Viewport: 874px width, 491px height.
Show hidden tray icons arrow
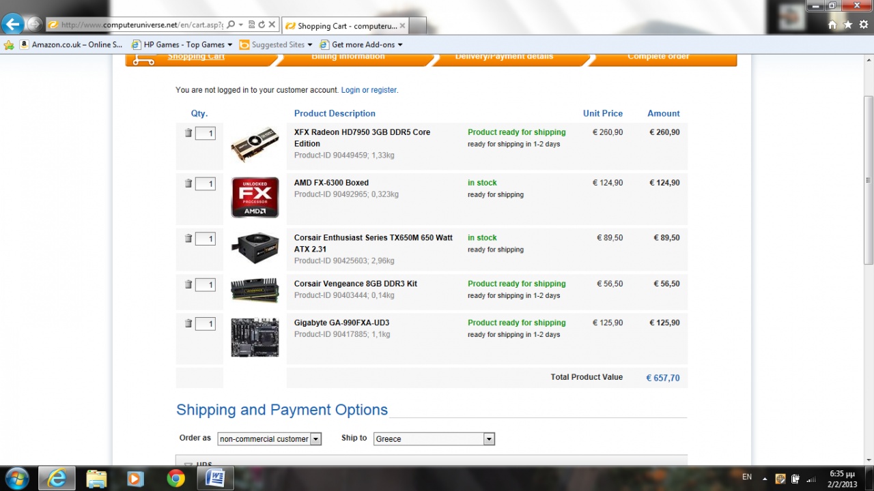[x=765, y=478]
